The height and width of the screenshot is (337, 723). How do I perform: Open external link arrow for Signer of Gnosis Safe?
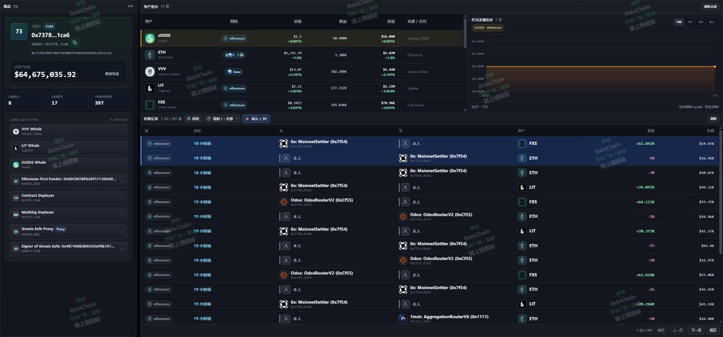point(122,248)
